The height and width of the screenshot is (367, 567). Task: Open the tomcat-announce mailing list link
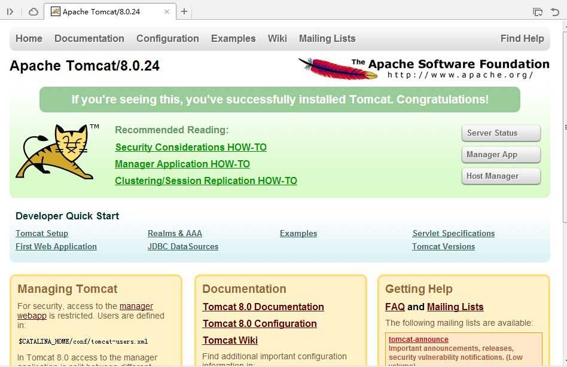coord(419,339)
